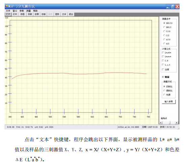Click the 打开 (Open) toolbar button

pyautogui.click(x=8, y=14)
